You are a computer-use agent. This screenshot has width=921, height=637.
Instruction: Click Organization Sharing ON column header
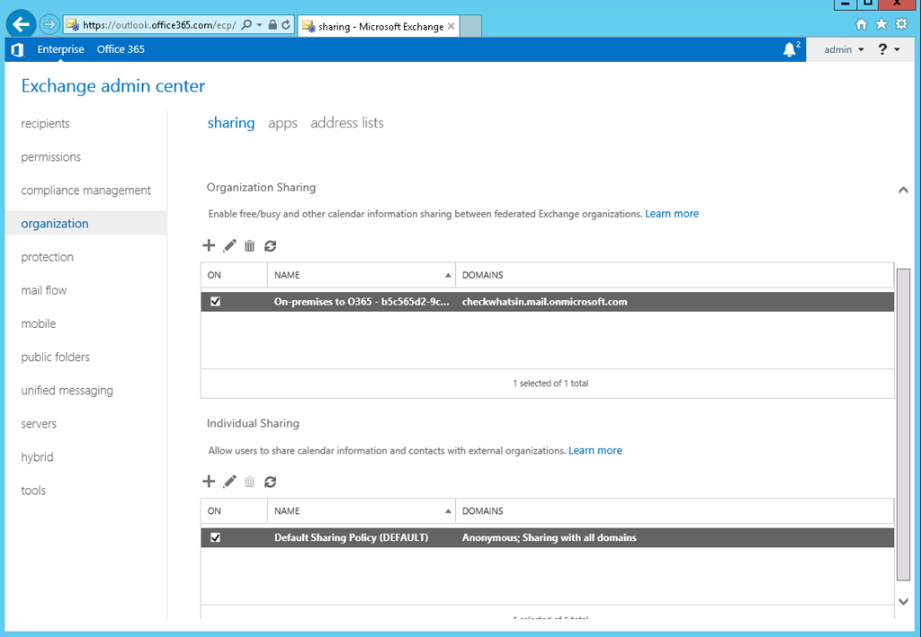pos(234,275)
